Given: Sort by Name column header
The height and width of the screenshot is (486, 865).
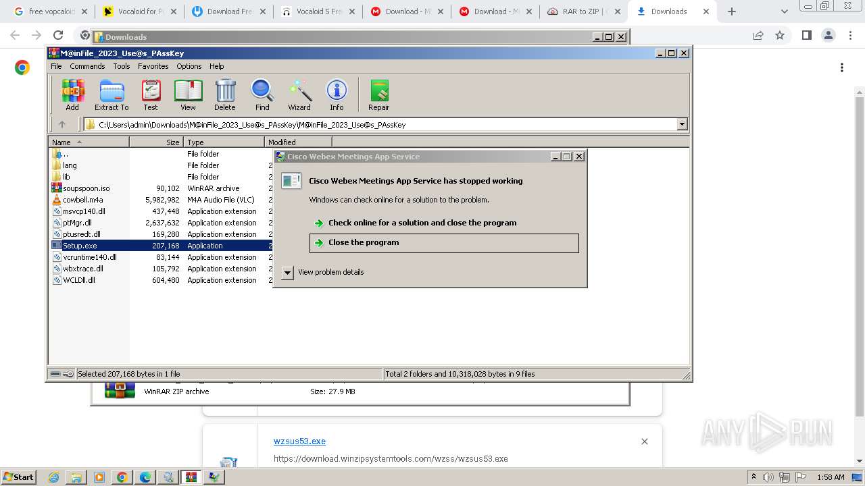Looking at the screenshot, I should pos(89,142).
